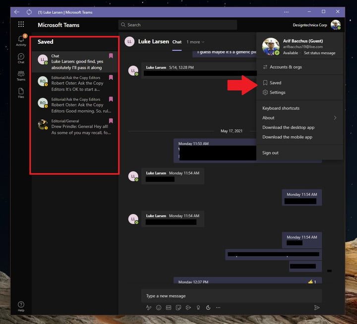This screenshot has width=357, height=324.
Task: Click Set status message
Action: tap(319, 53)
